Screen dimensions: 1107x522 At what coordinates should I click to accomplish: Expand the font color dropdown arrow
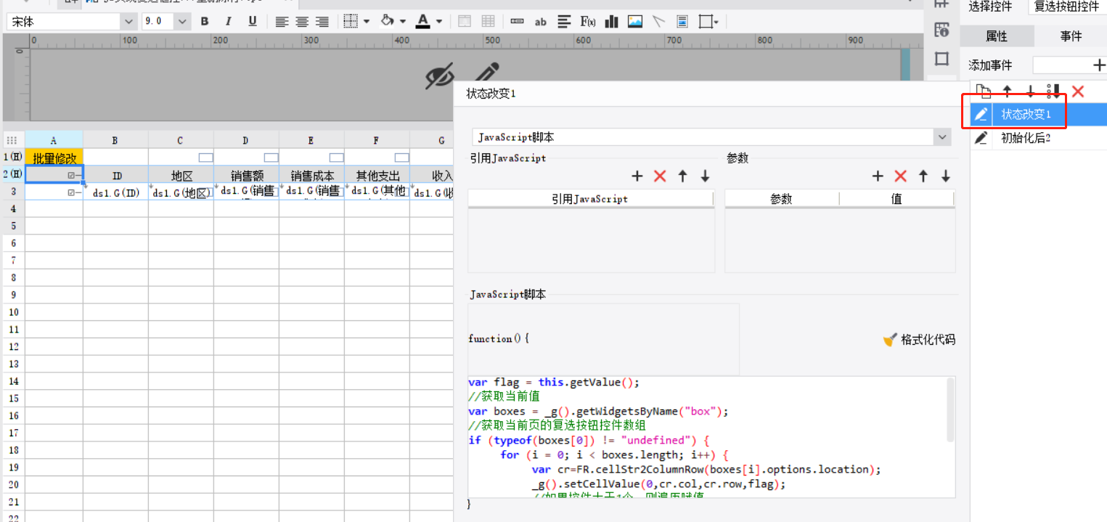coord(439,22)
